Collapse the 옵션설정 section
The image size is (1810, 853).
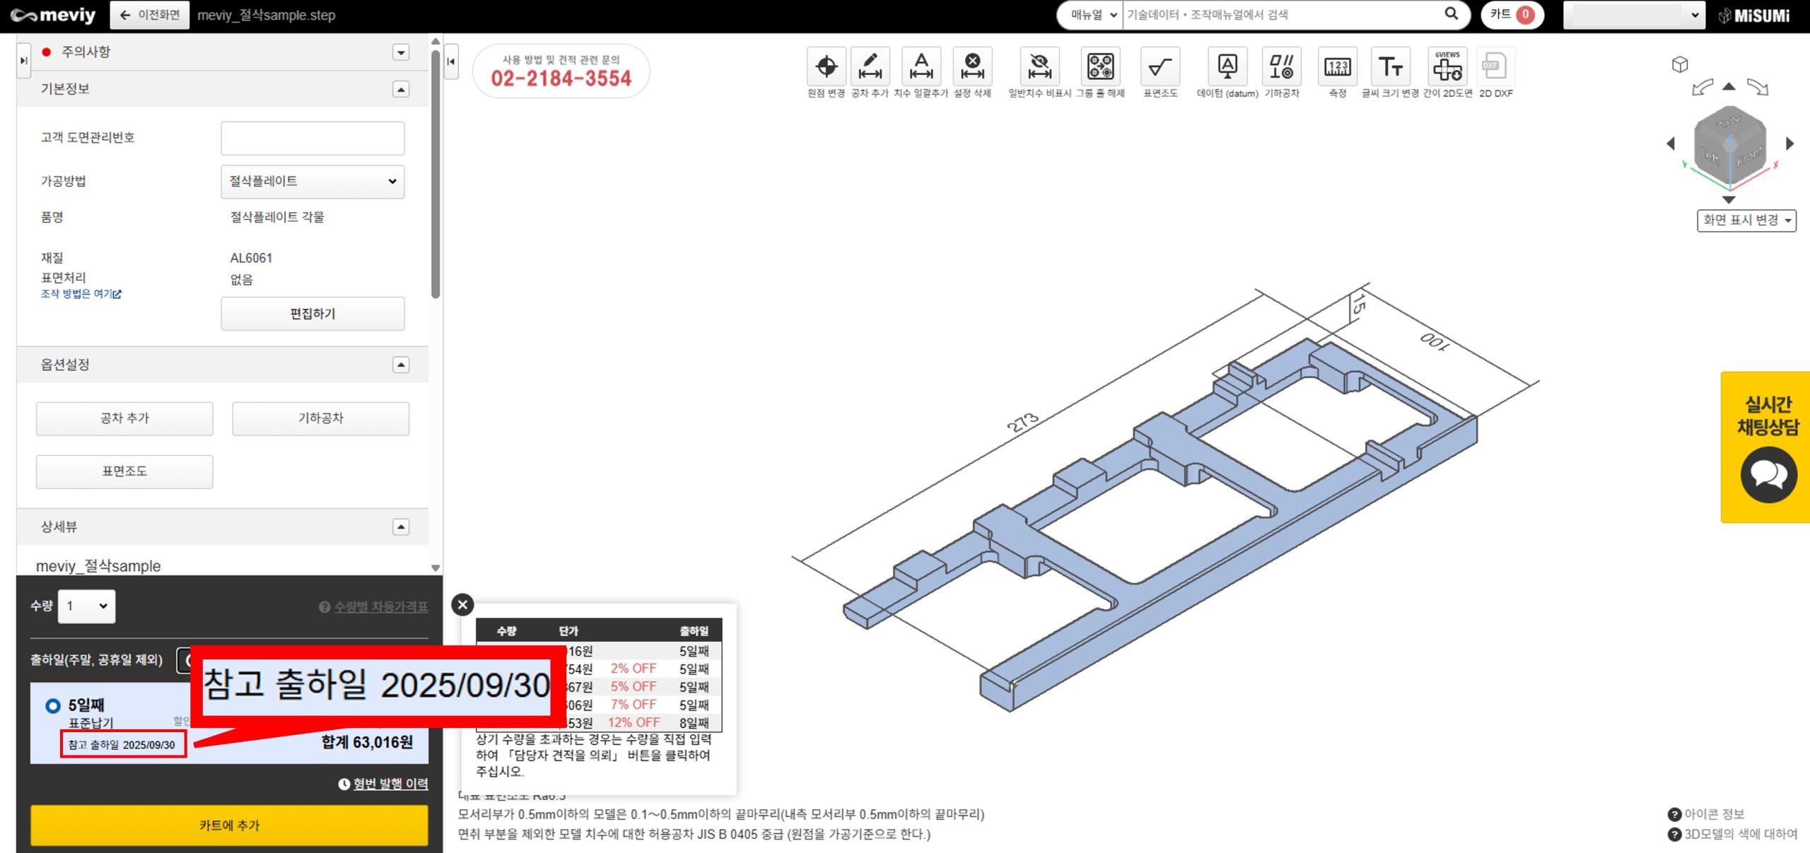[x=401, y=365]
